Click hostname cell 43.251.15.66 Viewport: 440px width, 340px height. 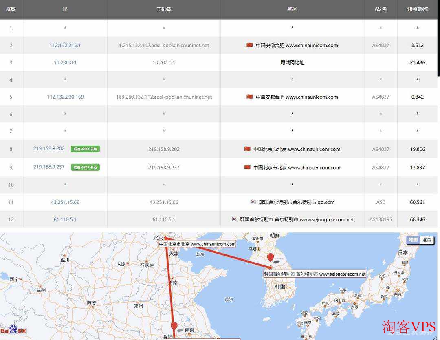point(164,202)
